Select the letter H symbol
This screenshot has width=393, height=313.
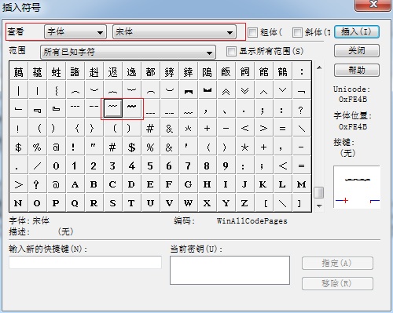pos(207,184)
